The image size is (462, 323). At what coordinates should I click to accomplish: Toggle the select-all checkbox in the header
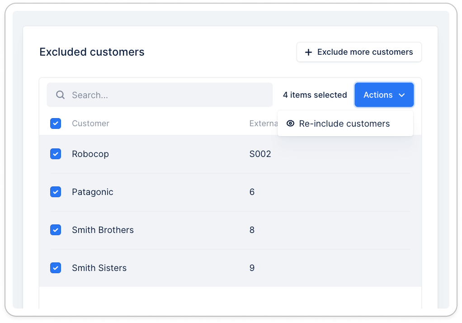[x=56, y=123]
